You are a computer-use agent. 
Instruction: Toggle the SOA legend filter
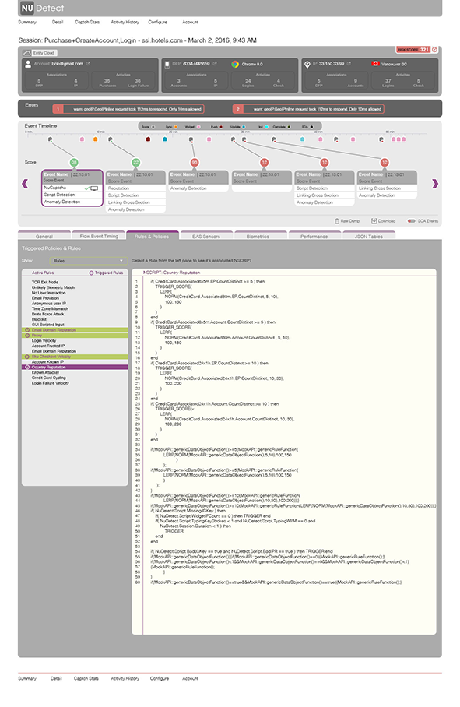(x=307, y=127)
